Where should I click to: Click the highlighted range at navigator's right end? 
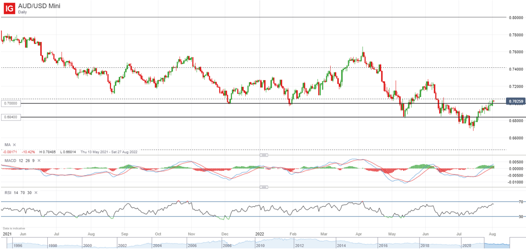[x=497, y=243]
